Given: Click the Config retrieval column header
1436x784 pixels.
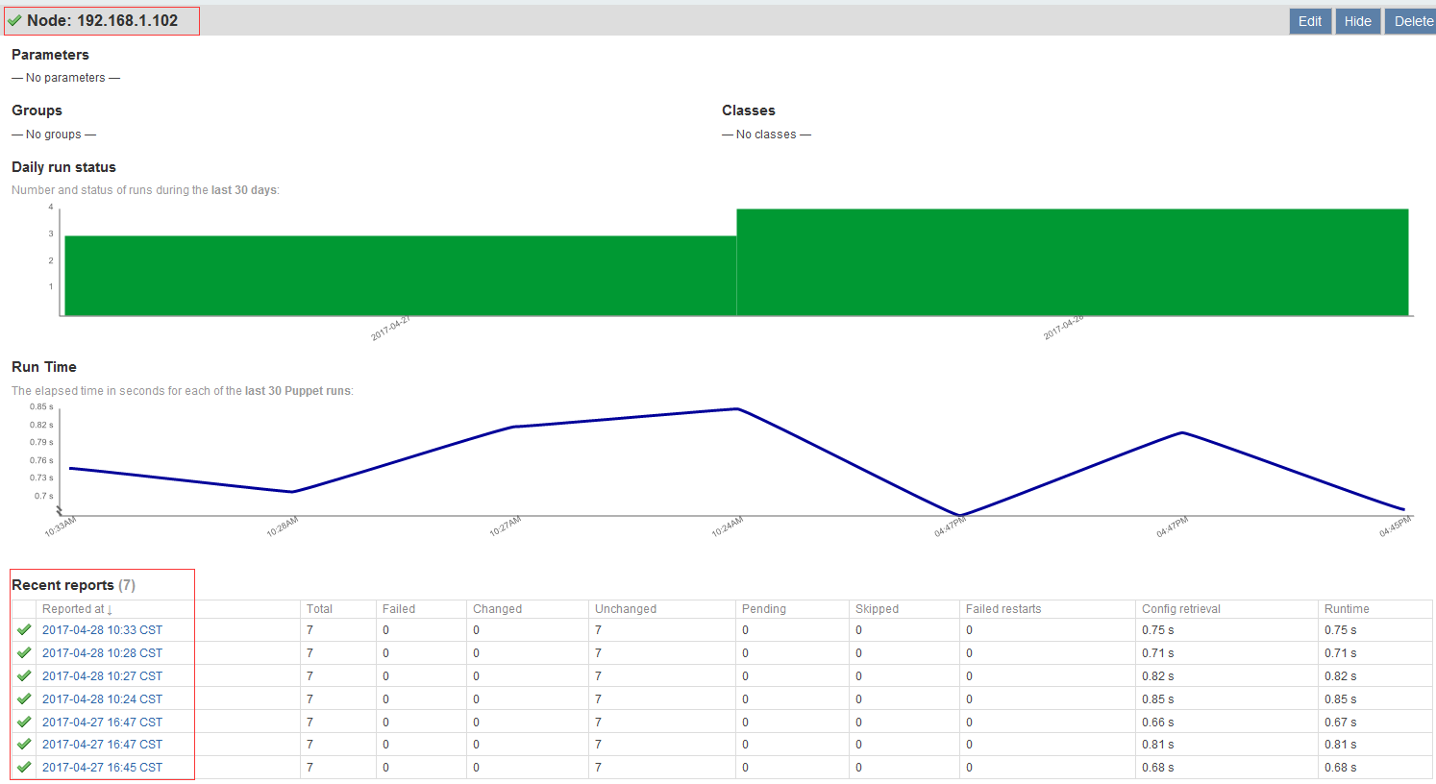Looking at the screenshot, I should pos(1180,609).
